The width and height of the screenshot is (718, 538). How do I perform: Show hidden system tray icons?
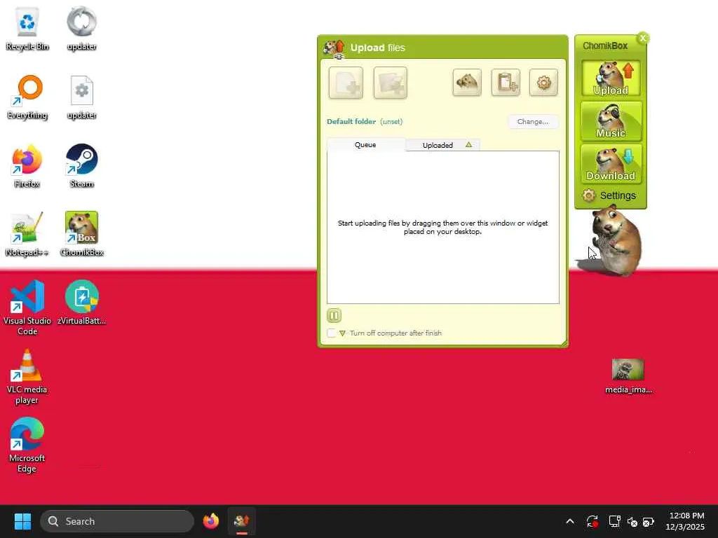(x=570, y=521)
